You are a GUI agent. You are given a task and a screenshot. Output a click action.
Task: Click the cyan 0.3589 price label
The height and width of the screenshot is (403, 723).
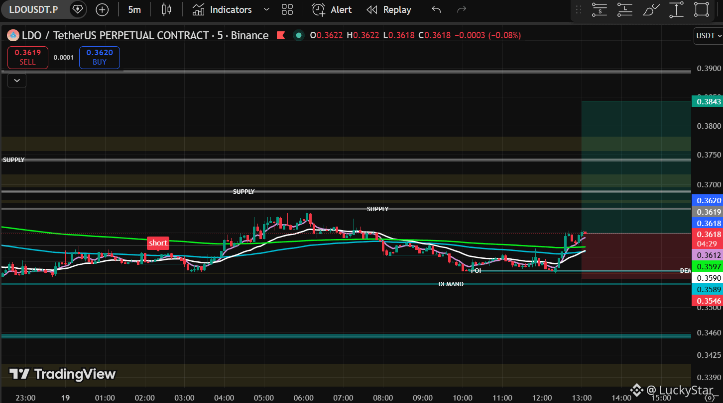click(x=707, y=289)
